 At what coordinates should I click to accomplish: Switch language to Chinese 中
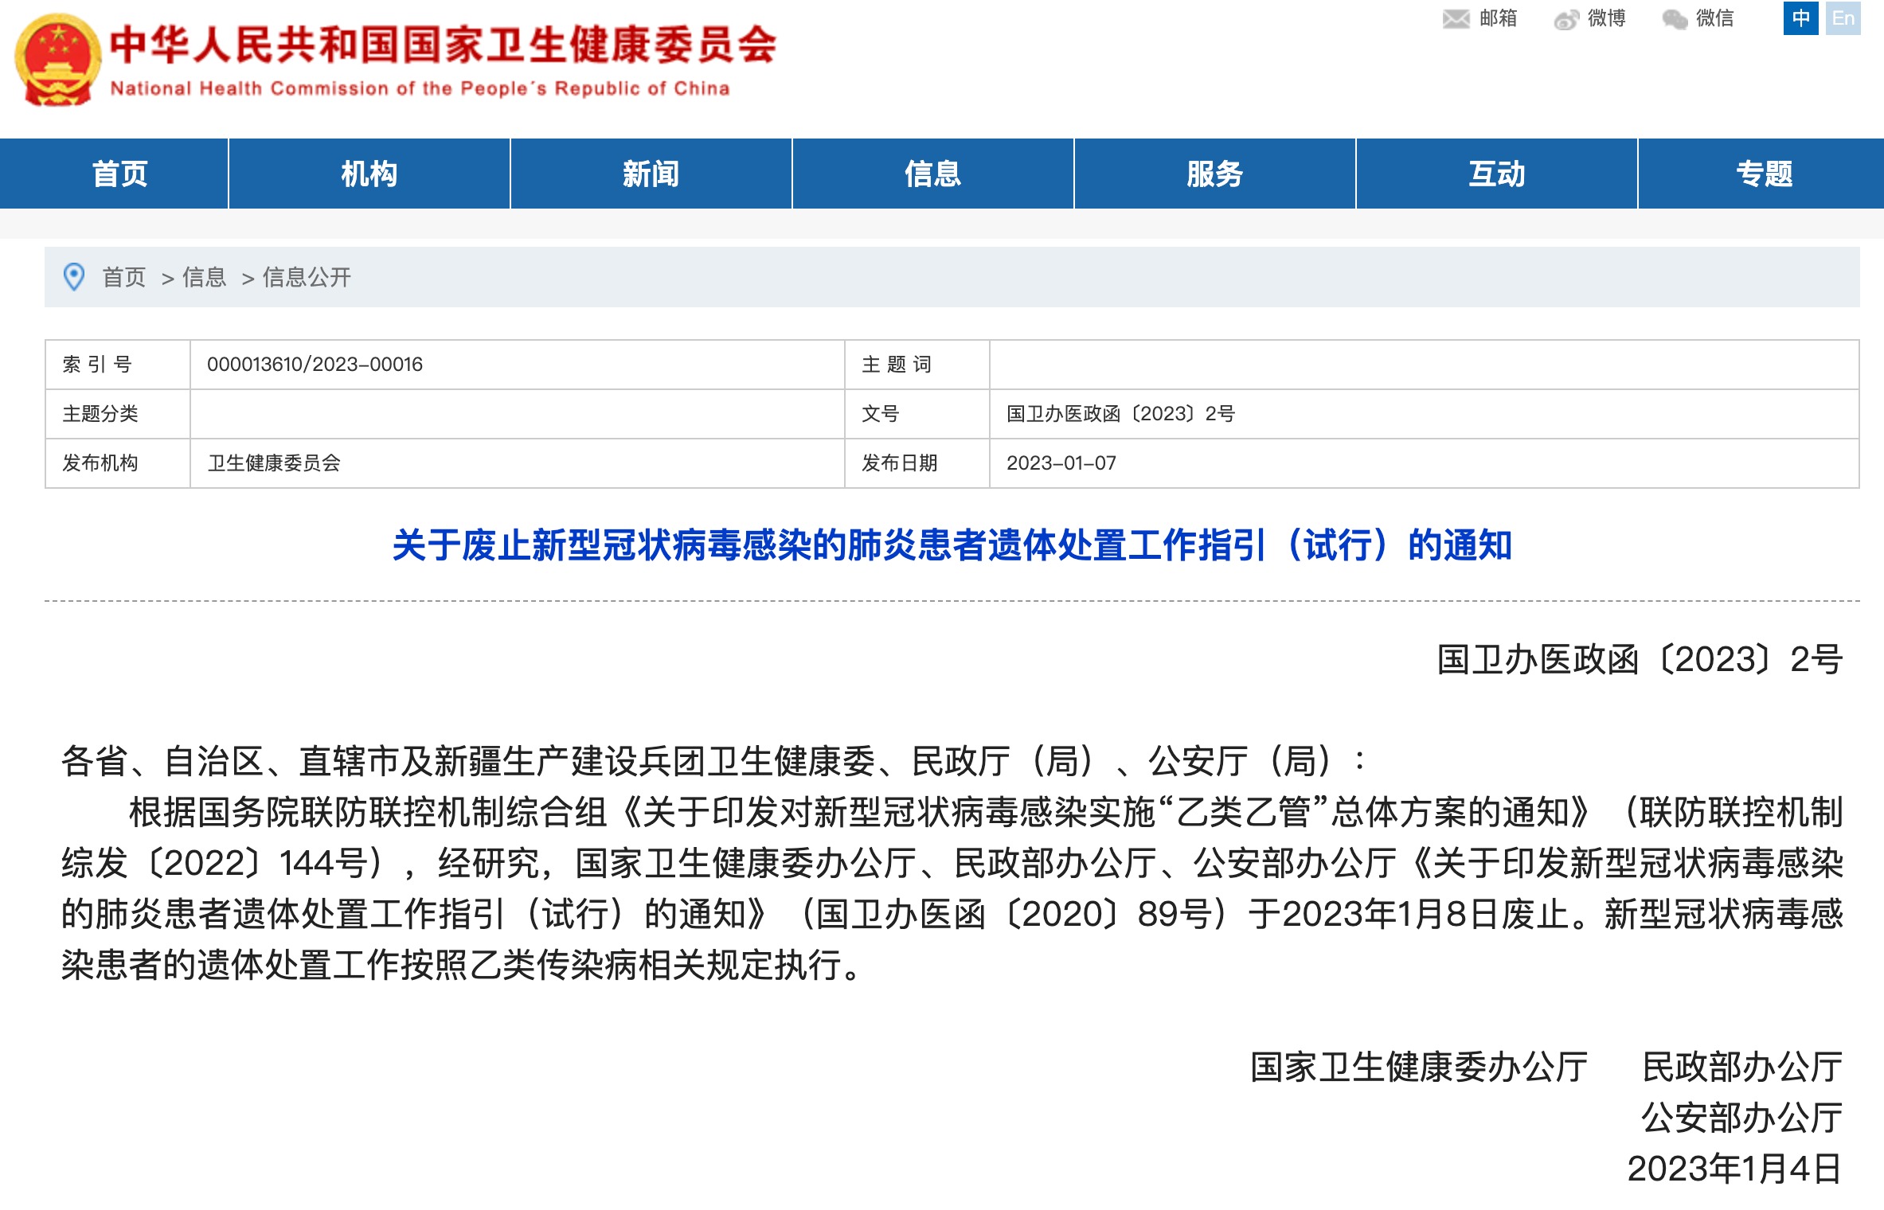[x=1800, y=18]
